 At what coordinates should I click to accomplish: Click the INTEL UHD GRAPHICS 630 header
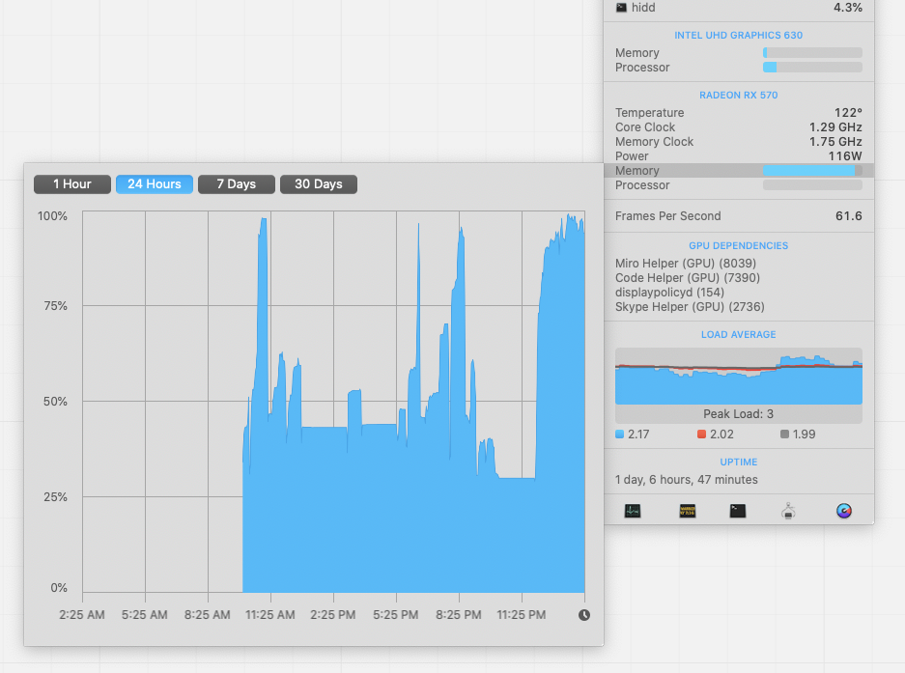pos(738,35)
